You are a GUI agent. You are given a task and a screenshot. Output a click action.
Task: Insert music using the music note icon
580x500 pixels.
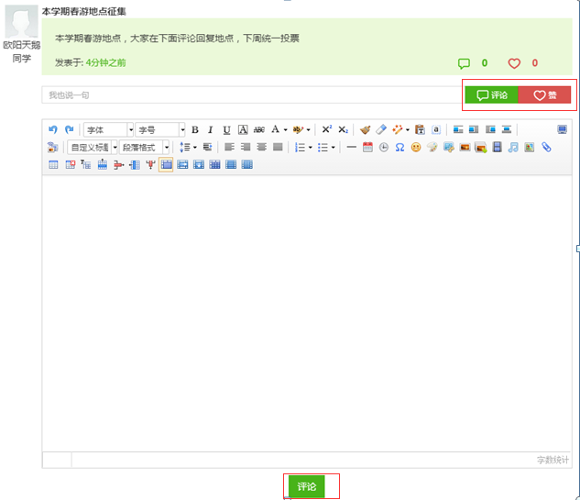click(x=513, y=148)
